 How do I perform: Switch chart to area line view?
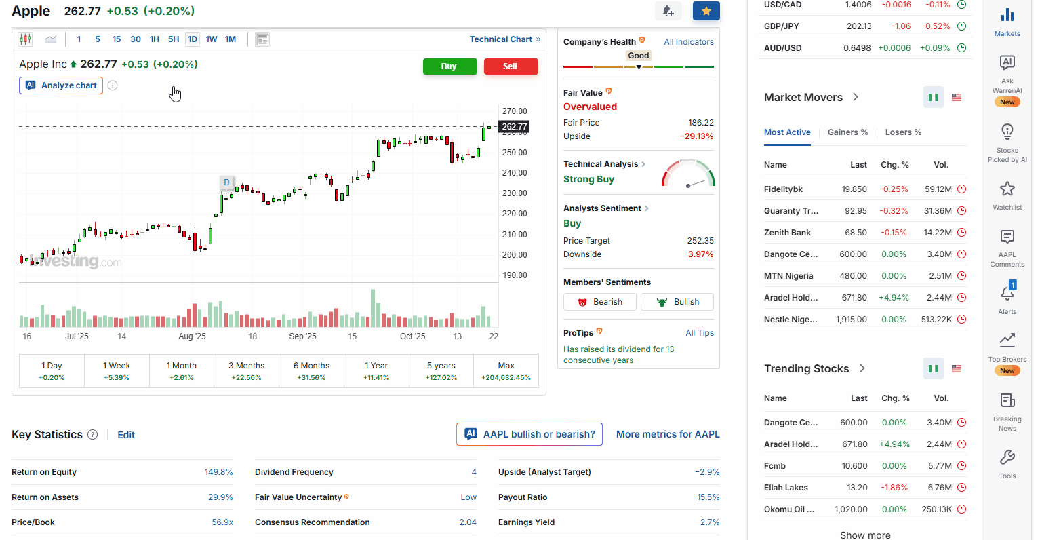coord(50,39)
